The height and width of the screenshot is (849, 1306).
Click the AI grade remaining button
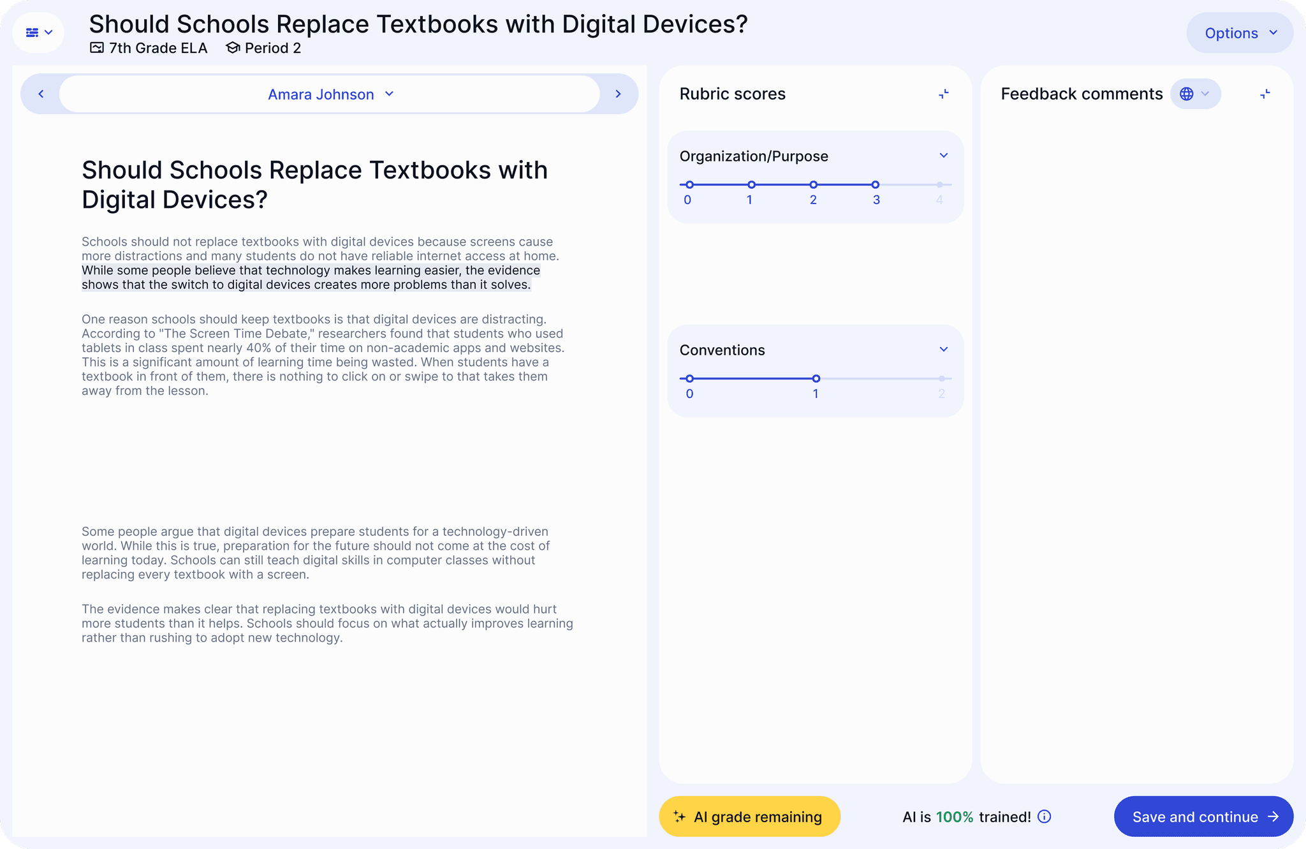point(749,816)
